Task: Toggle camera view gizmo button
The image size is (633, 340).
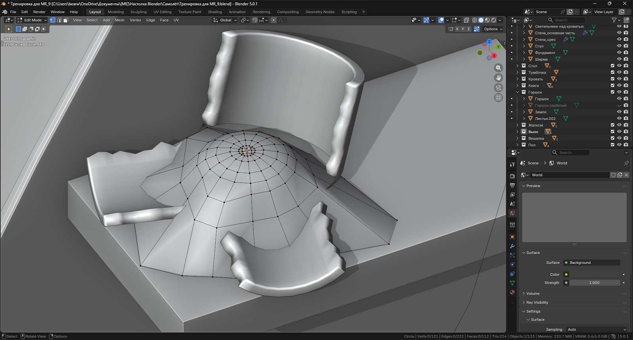Action: pos(498,88)
